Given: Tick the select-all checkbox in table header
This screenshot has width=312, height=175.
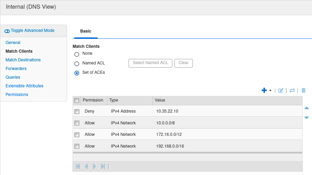Looking at the screenshot, I should pyautogui.click(x=77, y=100).
